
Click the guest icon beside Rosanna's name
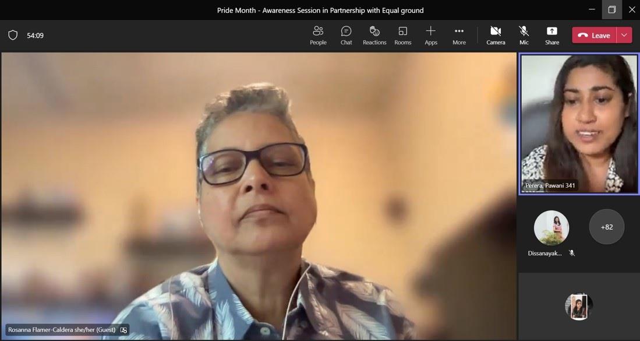(x=123, y=330)
